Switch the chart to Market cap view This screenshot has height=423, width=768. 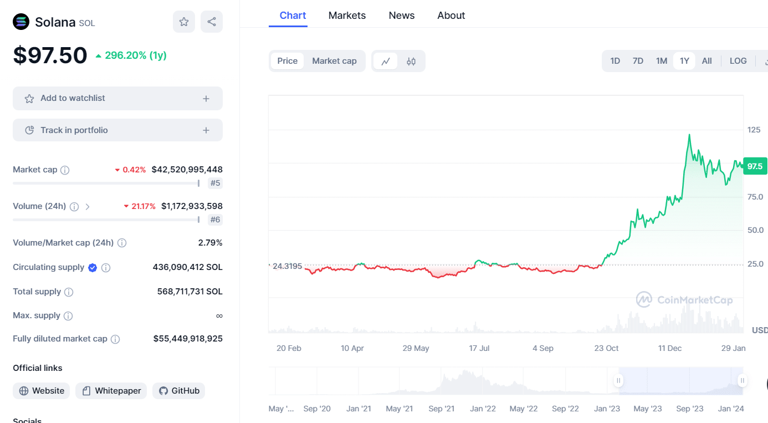pyautogui.click(x=334, y=60)
